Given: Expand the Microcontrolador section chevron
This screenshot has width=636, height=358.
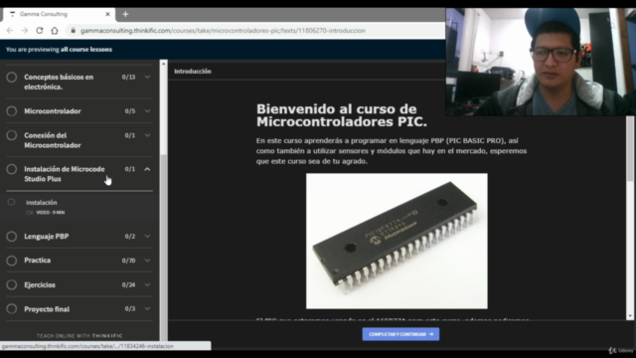Looking at the screenshot, I should [147, 110].
